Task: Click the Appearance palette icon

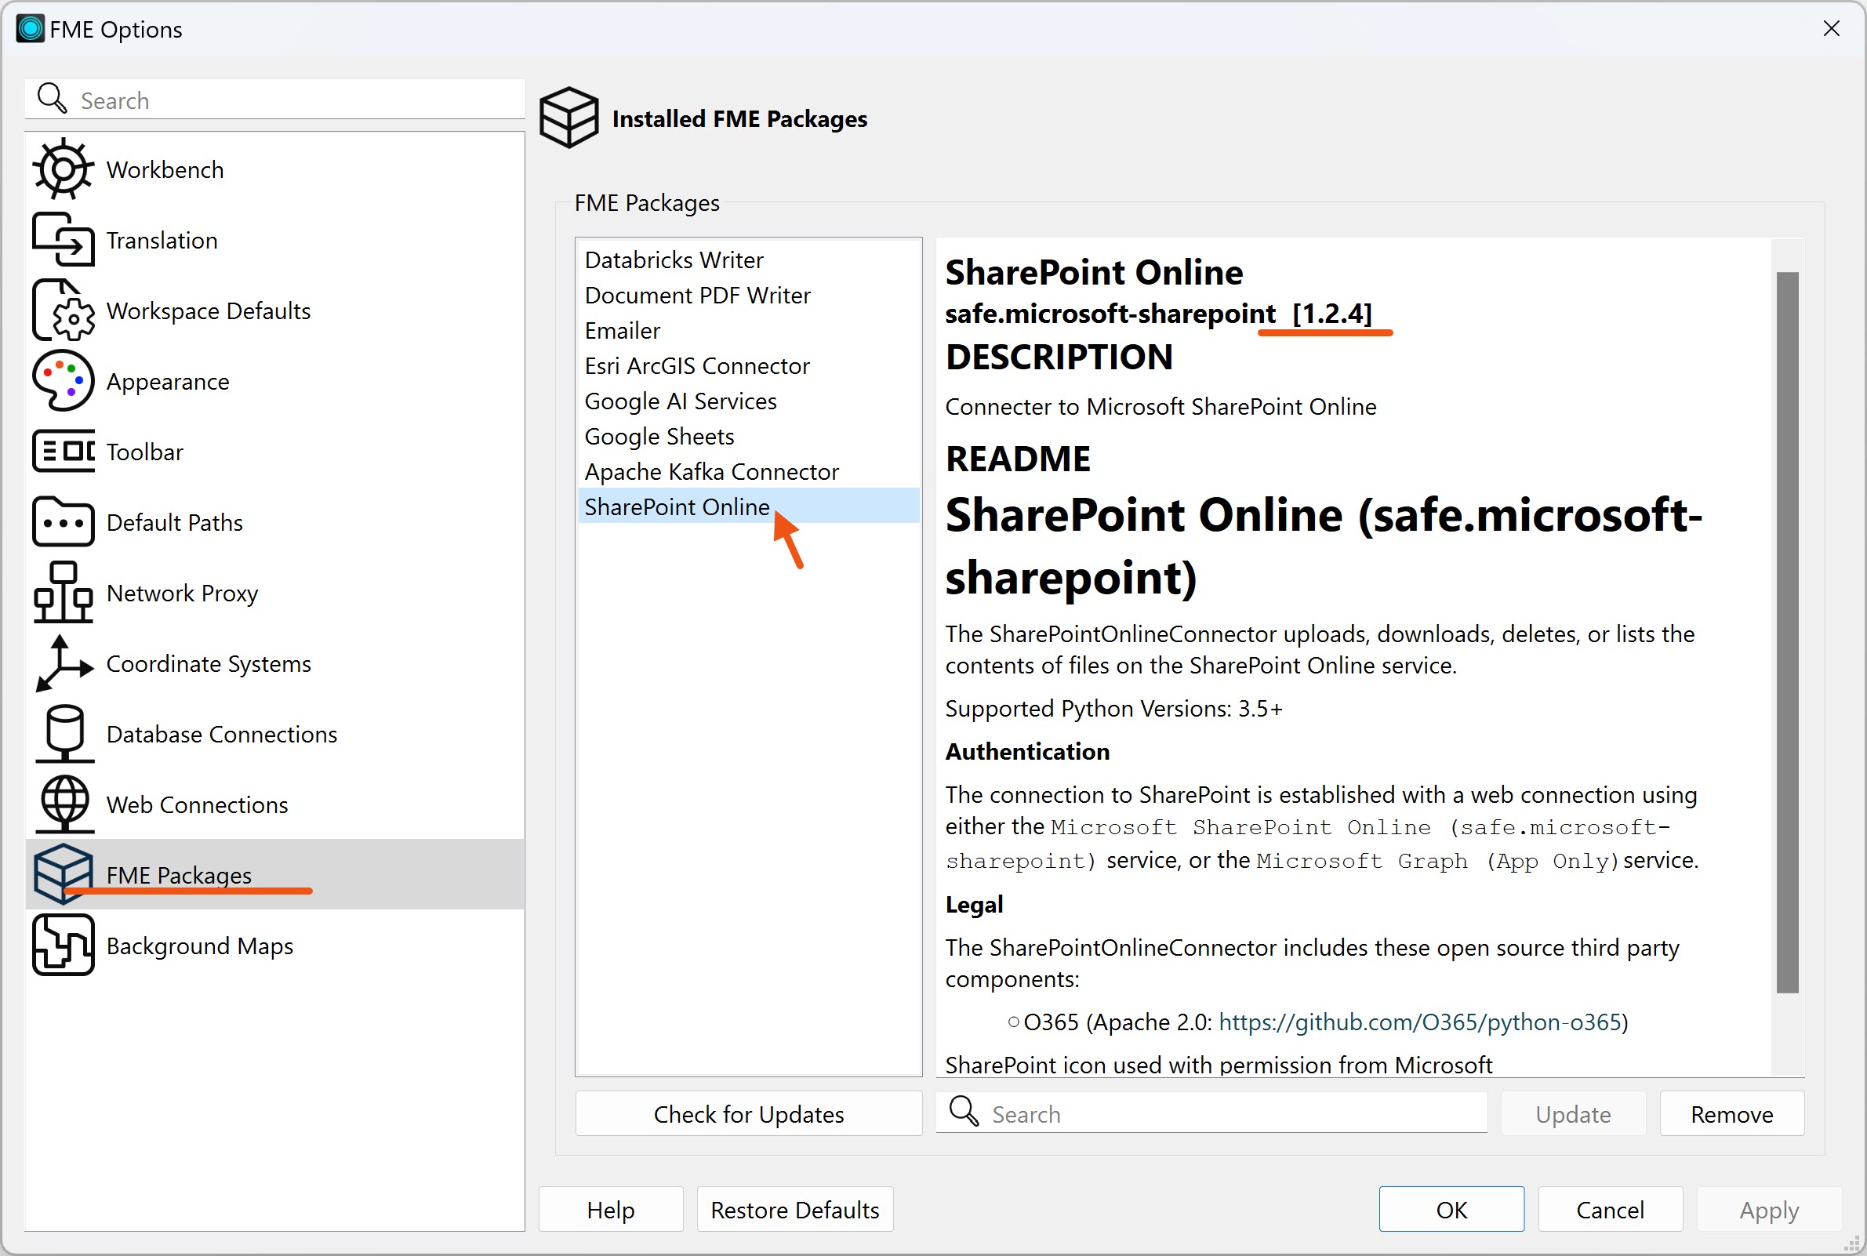Action: 64,380
